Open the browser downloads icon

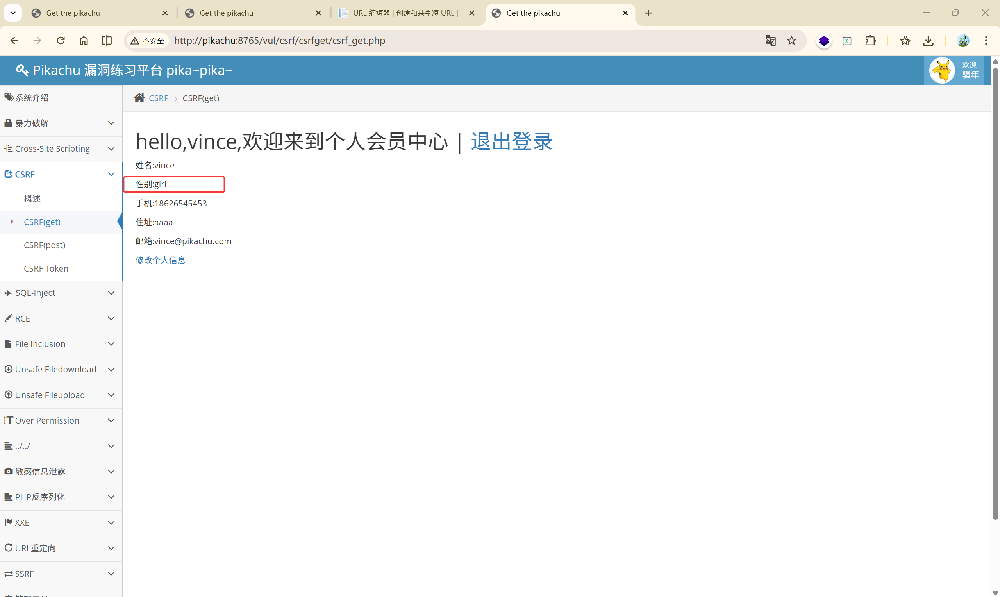pos(928,41)
